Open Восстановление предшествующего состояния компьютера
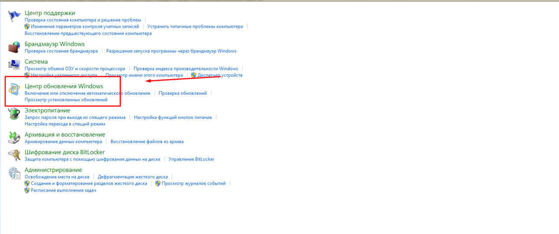This screenshot has height=234, width=559. tap(88, 33)
